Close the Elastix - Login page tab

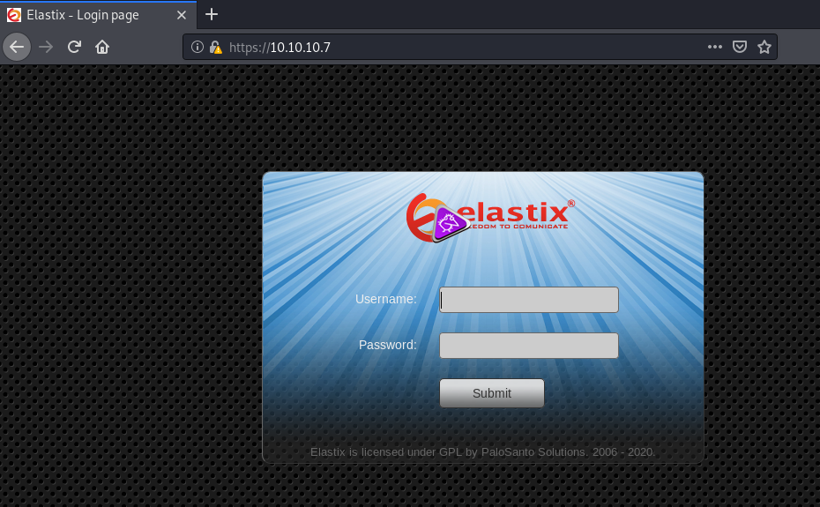(182, 15)
